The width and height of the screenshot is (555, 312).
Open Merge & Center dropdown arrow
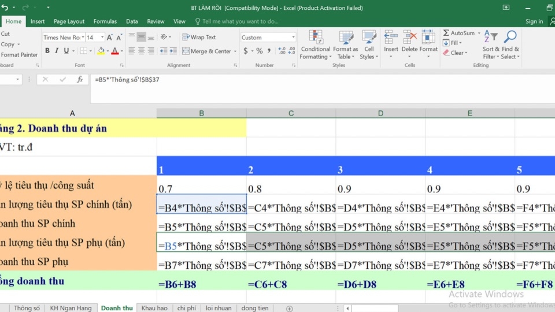point(235,51)
